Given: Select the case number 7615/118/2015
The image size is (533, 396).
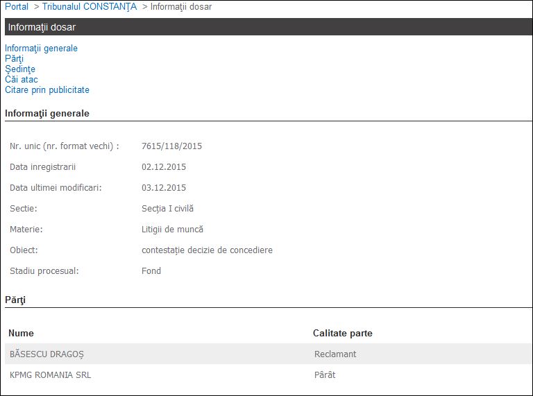Looking at the screenshot, I should click(x=171, y=146).
